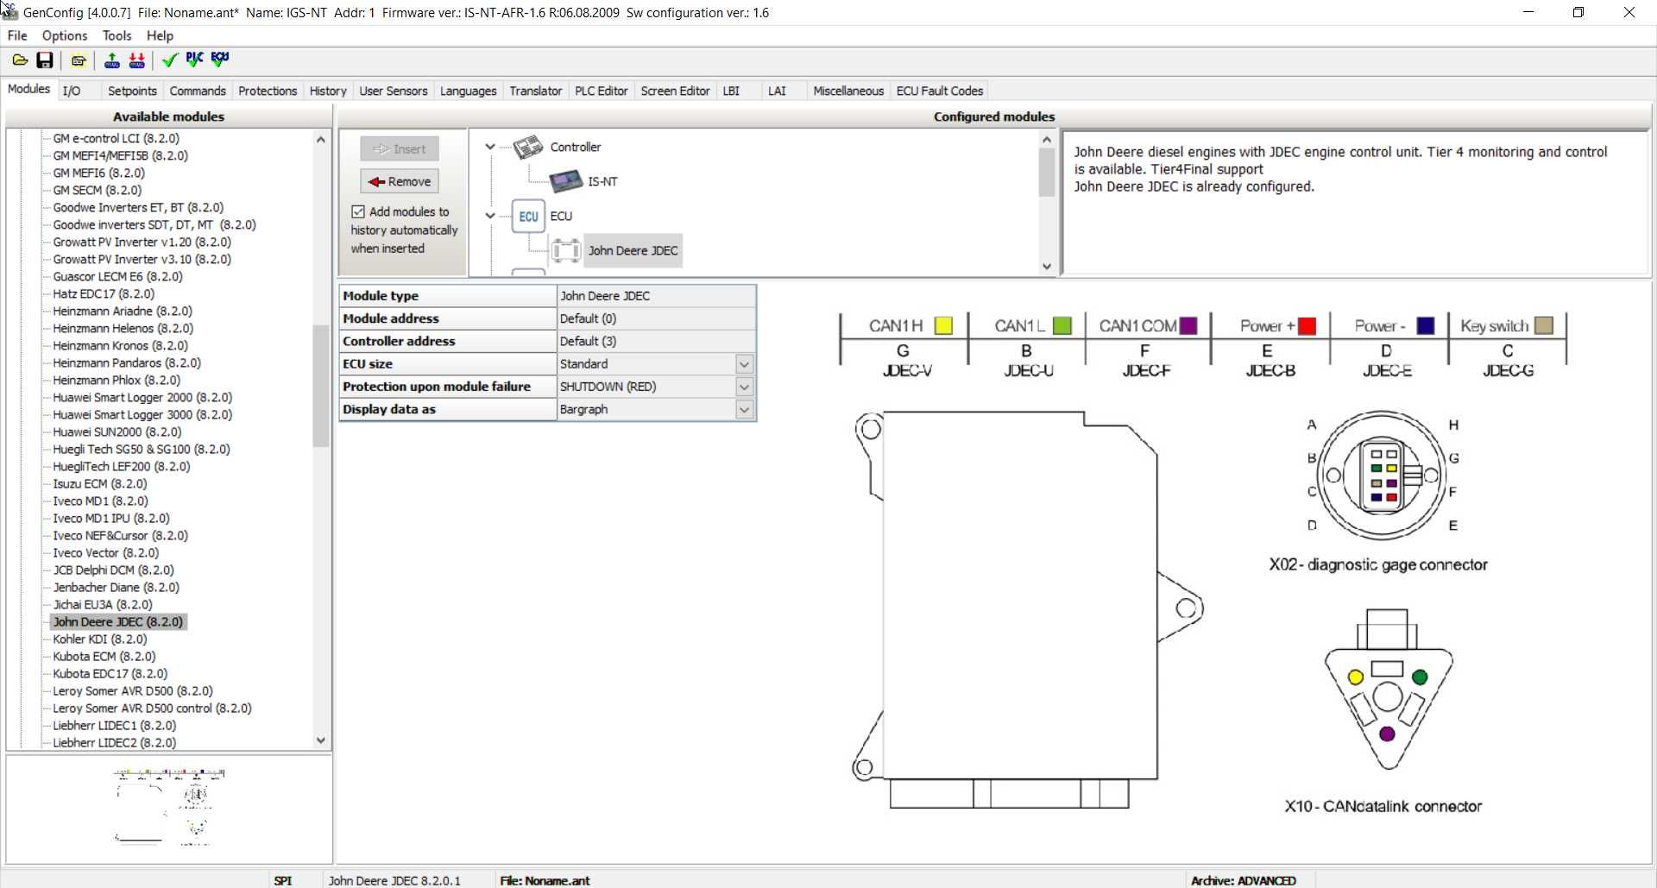Click the red Power + color swatch
The image size is (1657, 888).
pos(1307,326)
